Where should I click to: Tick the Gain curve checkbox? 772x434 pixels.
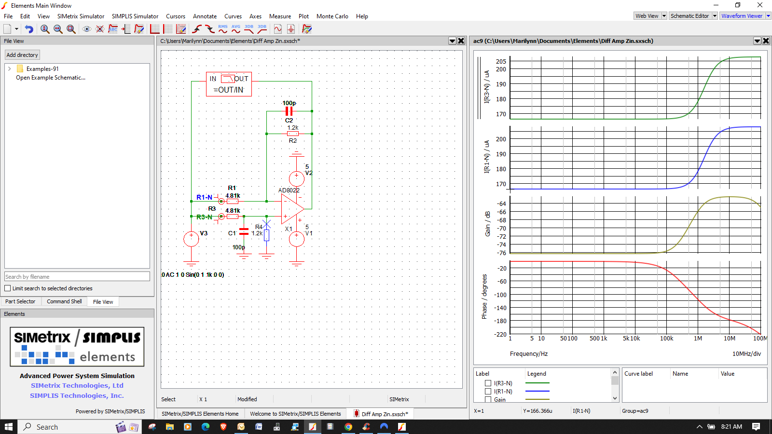tap(488, 399)
